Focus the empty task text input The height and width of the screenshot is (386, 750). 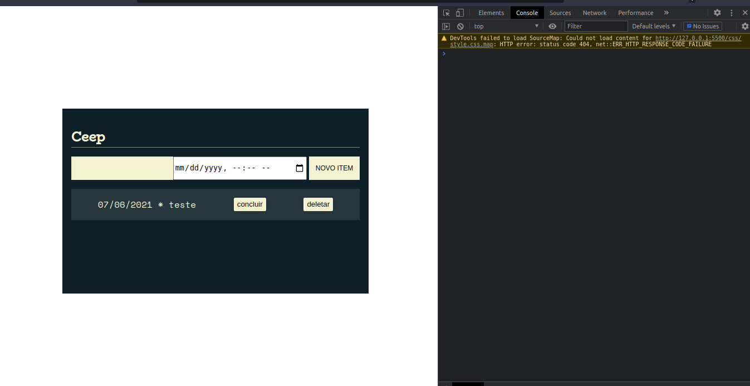[x=122, y=168]
